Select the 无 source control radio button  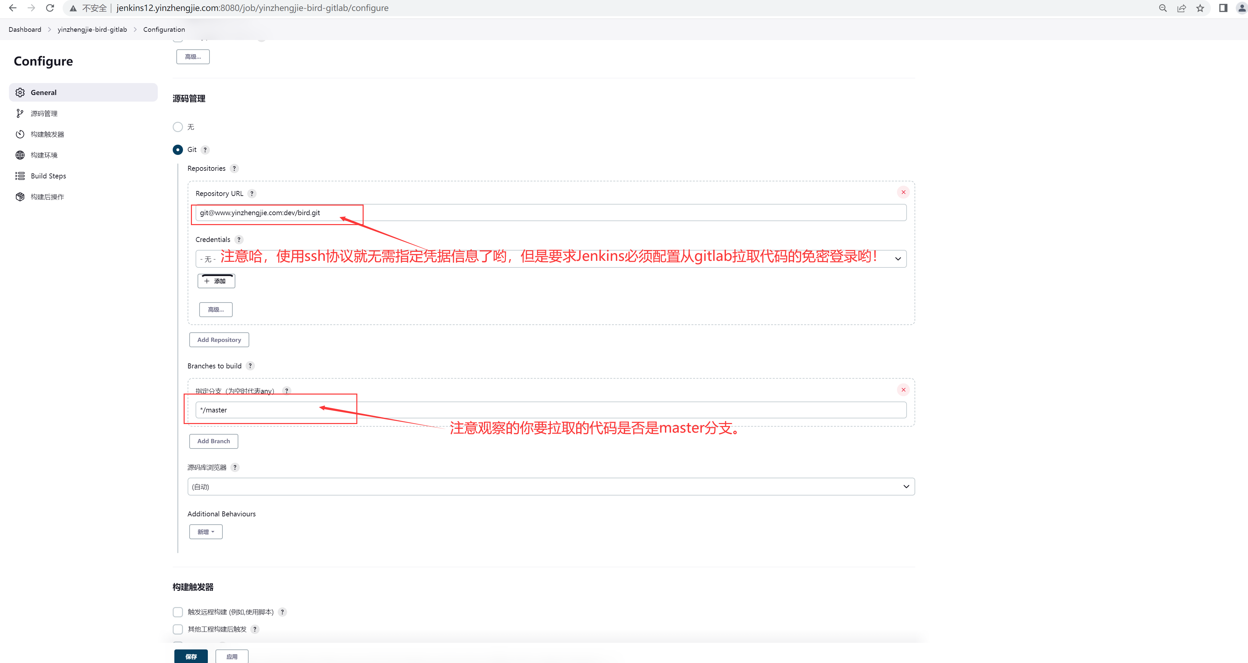tap(178, 127)
